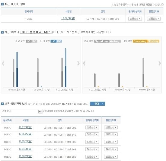This screenshot has width=166, height=161.
Task: Click my score blue bar for 17.07.30
Action: click(x=65, y=68)
